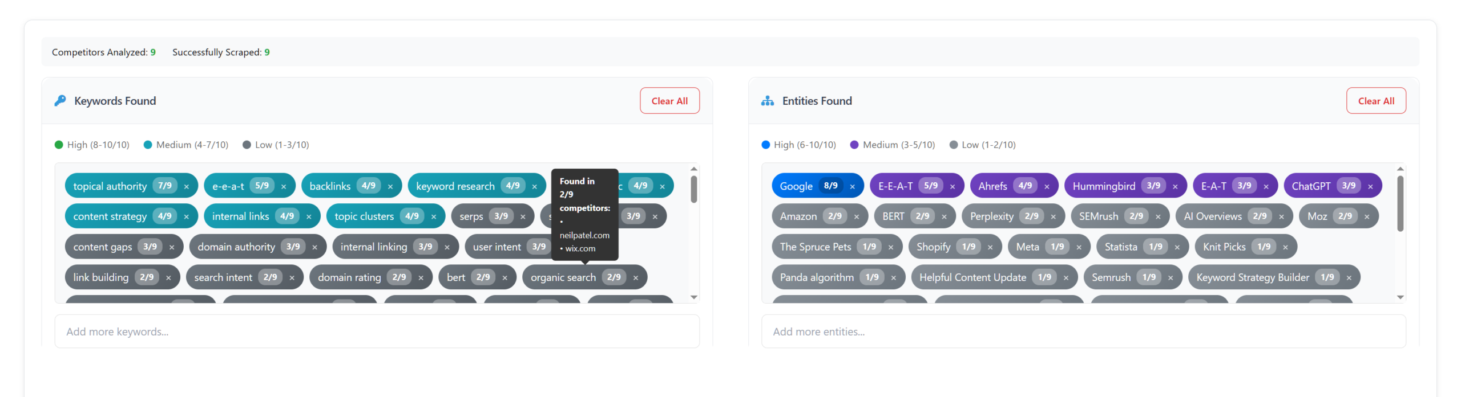This screenshot has height=397, width=1461.
Task: Select the 'keyword research' keyword chip
Action: (455, 186)
